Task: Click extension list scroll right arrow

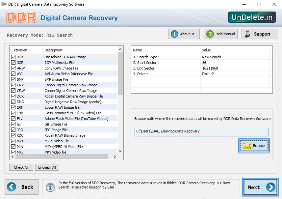Action: click(115, 157)
